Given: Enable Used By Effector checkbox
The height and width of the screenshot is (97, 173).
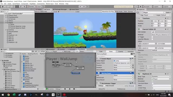Looking at the screenshot, I should coord(152,39).
